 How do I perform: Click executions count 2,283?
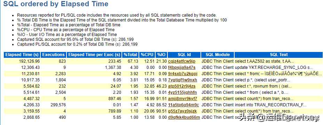[61, 73]
